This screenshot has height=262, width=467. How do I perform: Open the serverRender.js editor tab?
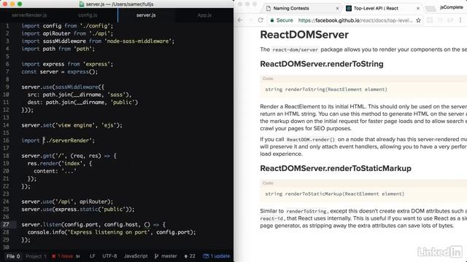(x=29, y=15)
